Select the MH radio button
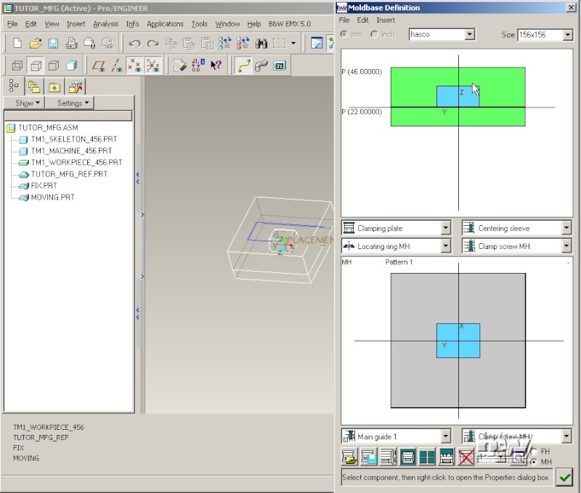Viewport: 581px width, 493px height. [534, 462]
